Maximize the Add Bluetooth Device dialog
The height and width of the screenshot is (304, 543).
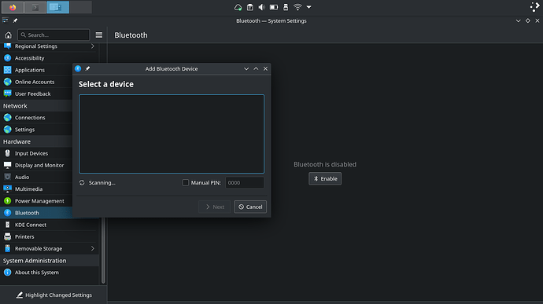point(256,69)
